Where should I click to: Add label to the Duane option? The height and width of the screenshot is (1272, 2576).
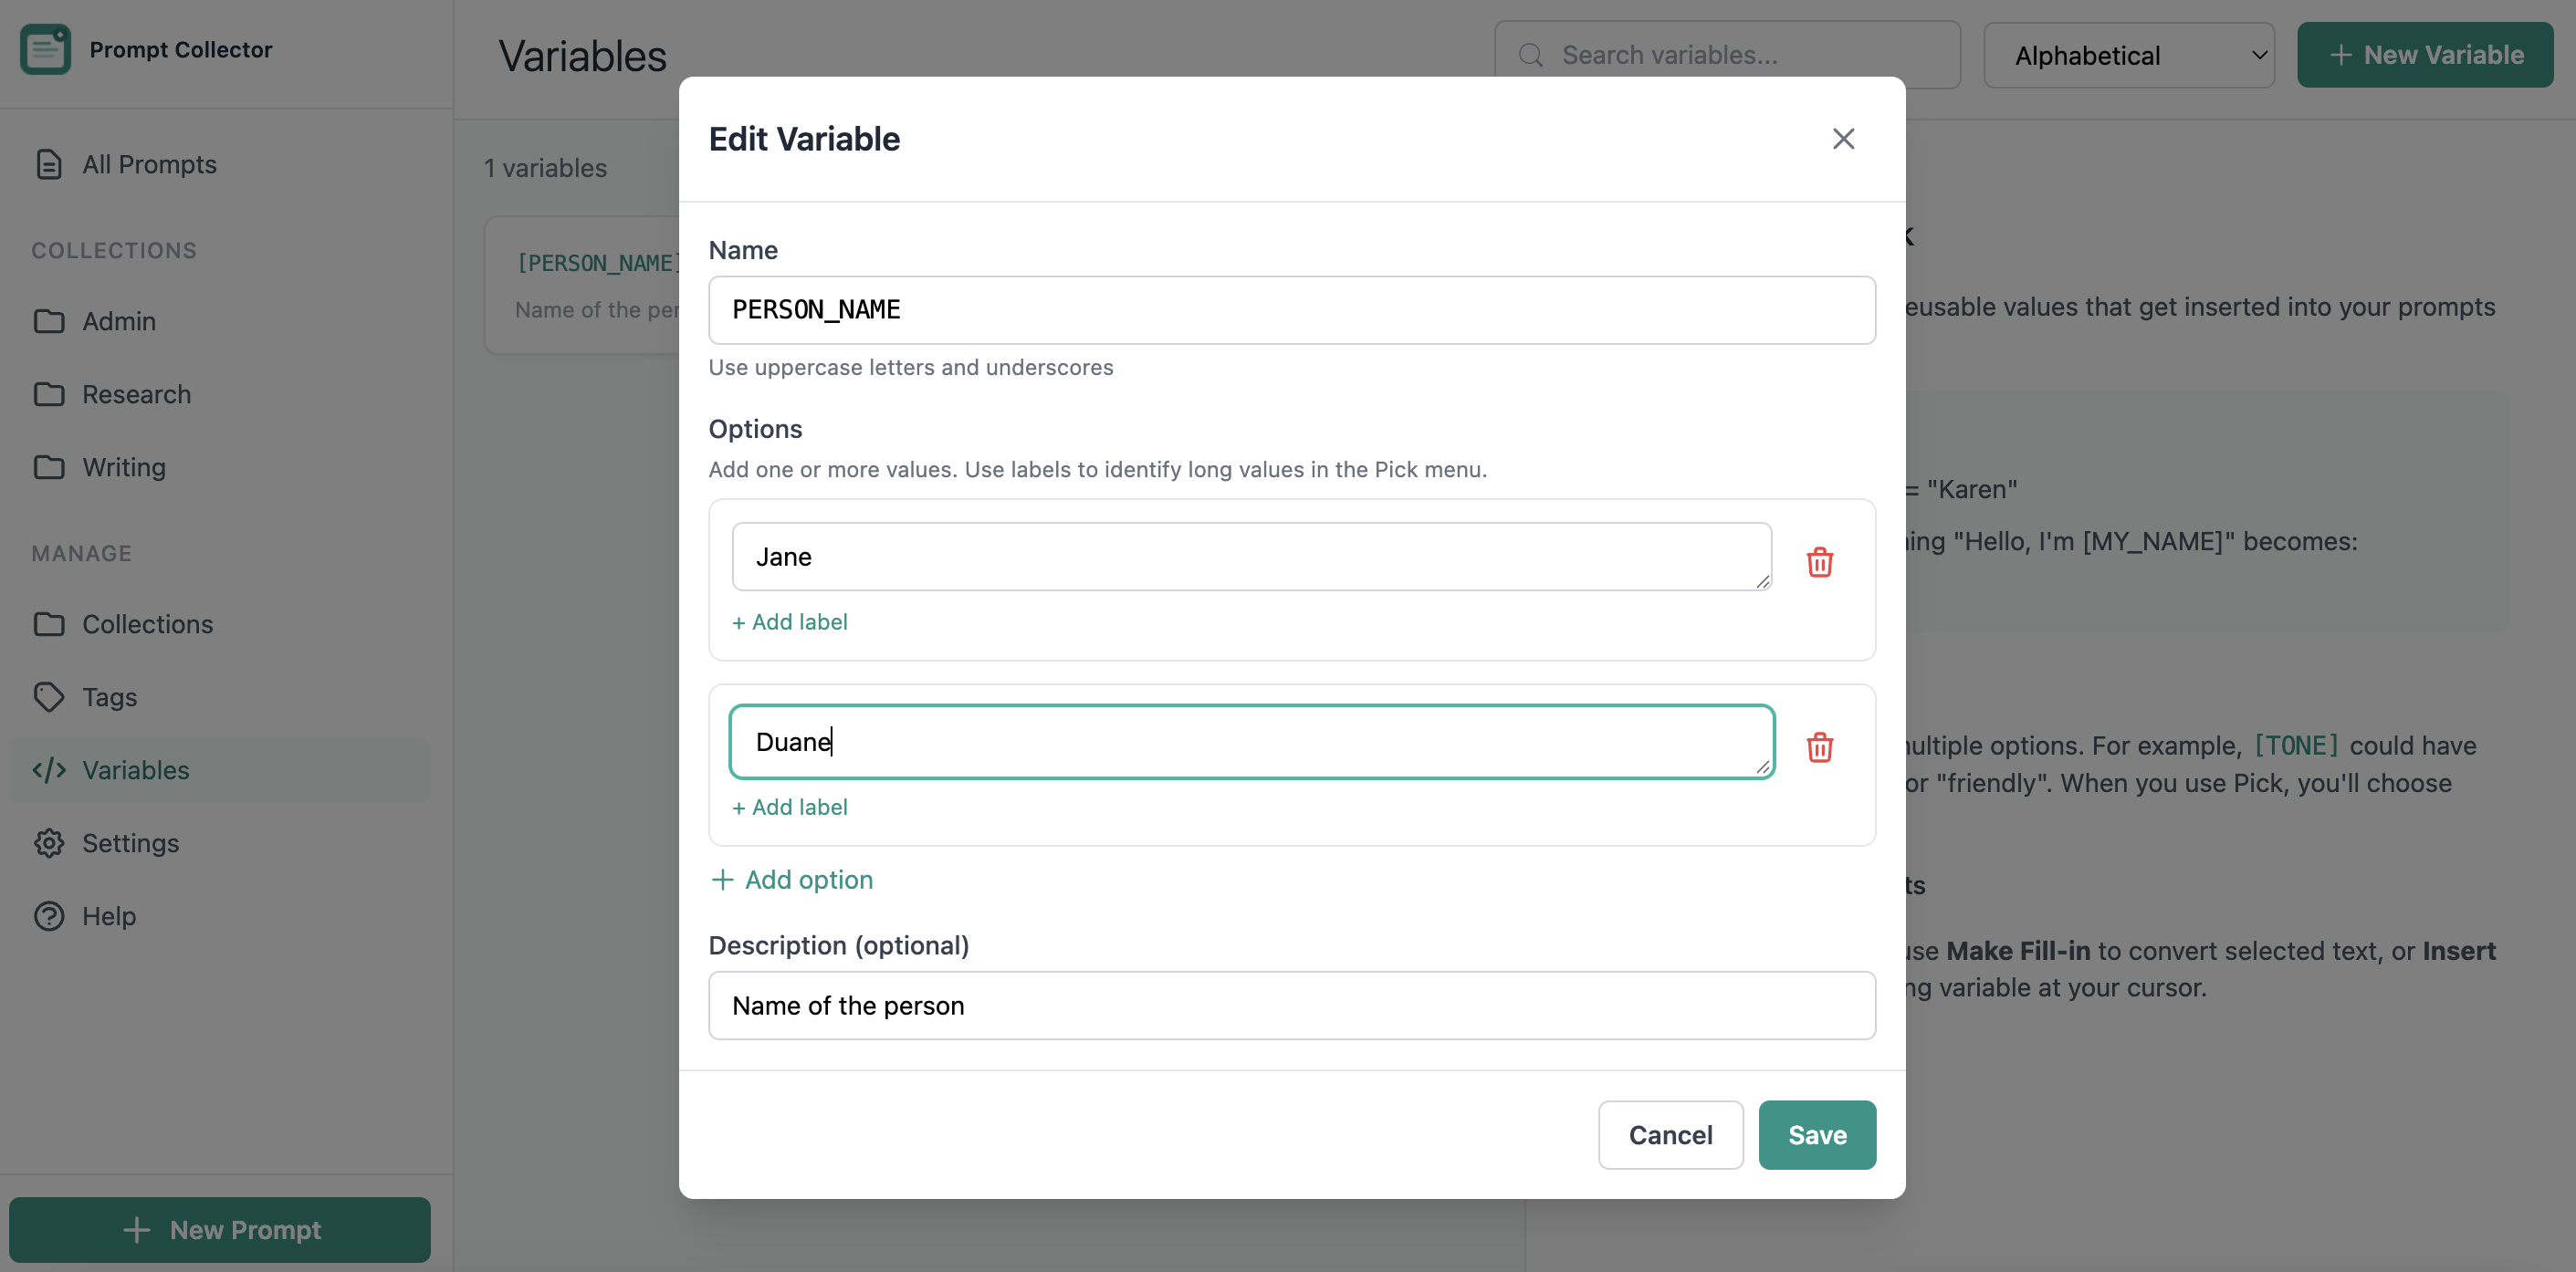pyautogui.click(x=789, y=807)
